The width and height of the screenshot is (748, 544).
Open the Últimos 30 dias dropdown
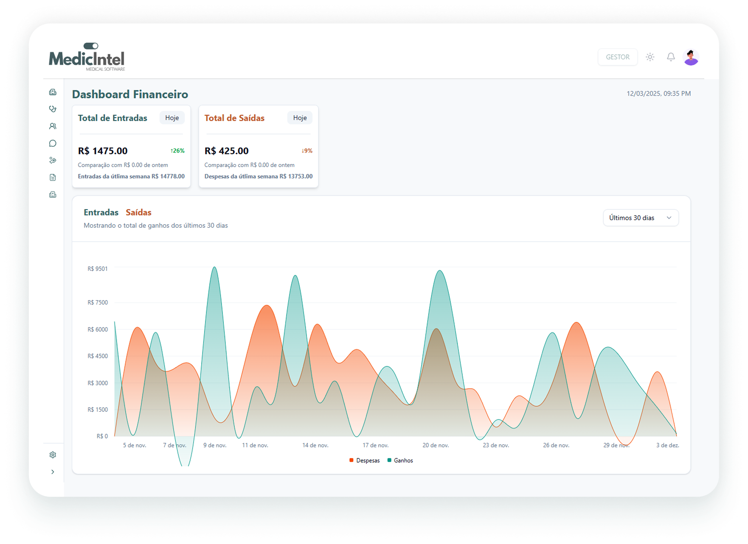[640, 218]
